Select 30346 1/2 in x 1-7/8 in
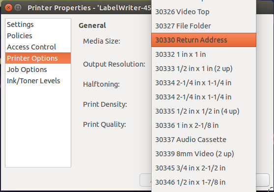This screenshot has height=192, width=274. tap(204, 182)
